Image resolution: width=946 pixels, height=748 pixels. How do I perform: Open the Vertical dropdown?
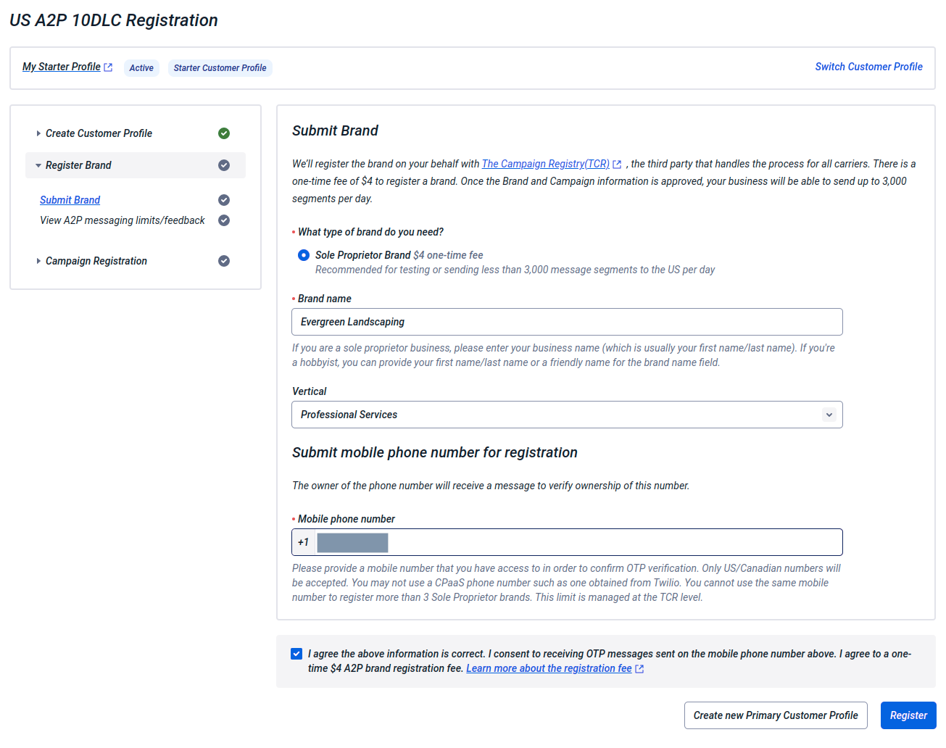click(567, 415)
